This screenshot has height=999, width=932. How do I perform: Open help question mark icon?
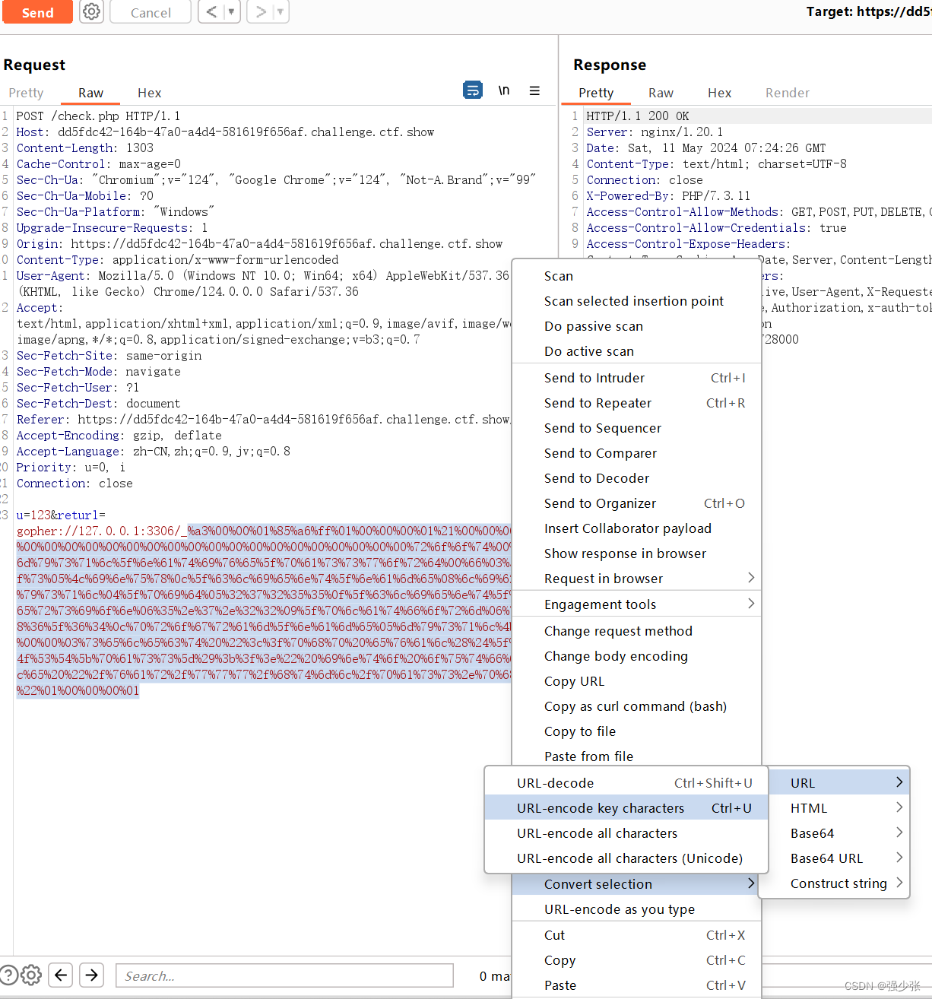8,975
